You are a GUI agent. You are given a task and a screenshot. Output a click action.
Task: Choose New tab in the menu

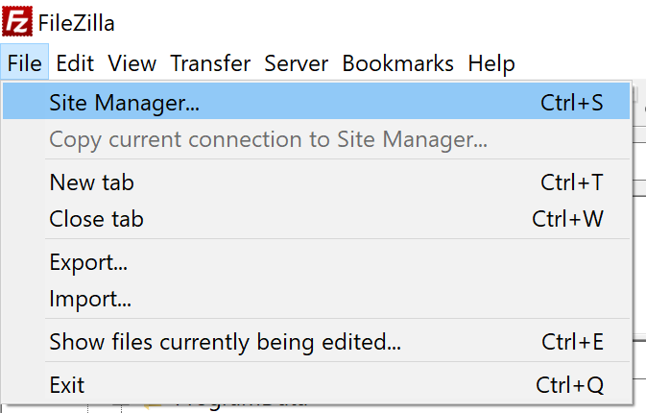[x=317, y=182]
